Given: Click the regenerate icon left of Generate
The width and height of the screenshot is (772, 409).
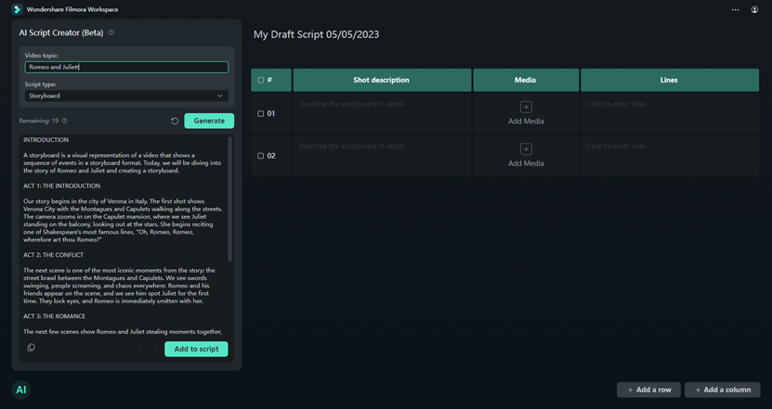Looking at the screenshot, I should [x=175, y=121].
